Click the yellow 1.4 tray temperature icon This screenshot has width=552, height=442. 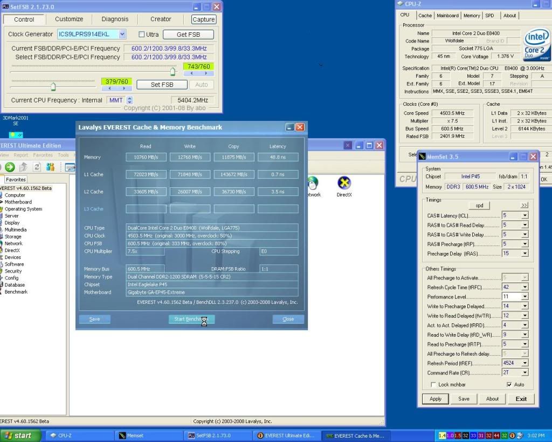(442, 436)
